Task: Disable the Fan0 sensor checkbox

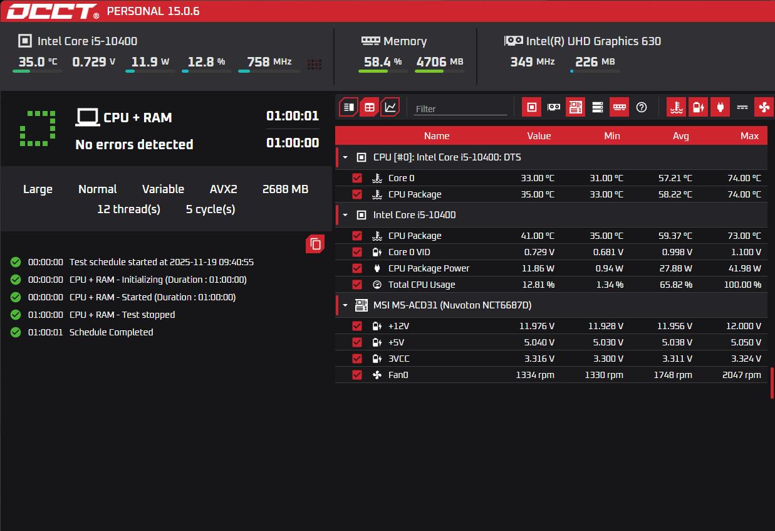Action: 357,375
